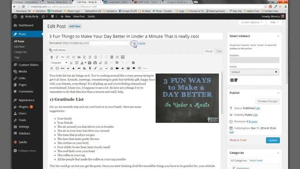Open the Settings menu
Image resolution: width=300 pixels, height=169 pixels.
point(24,127)
